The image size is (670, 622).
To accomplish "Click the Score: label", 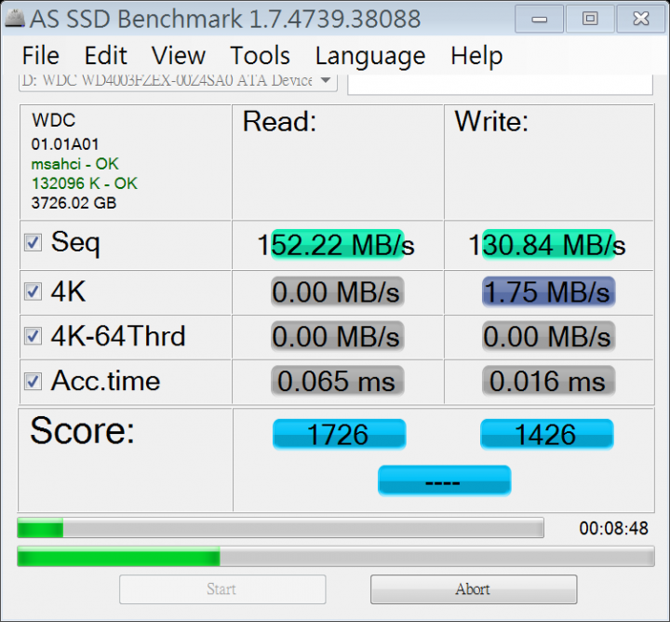I will coord(82,431).
